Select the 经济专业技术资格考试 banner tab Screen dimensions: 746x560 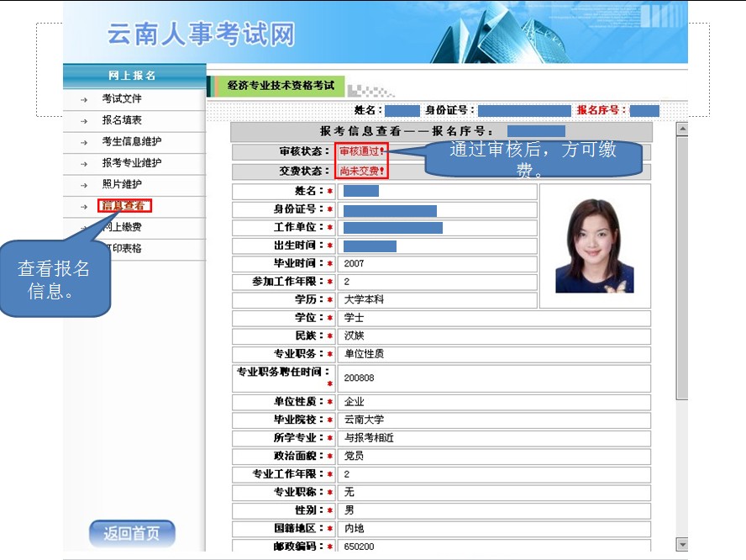279,85
